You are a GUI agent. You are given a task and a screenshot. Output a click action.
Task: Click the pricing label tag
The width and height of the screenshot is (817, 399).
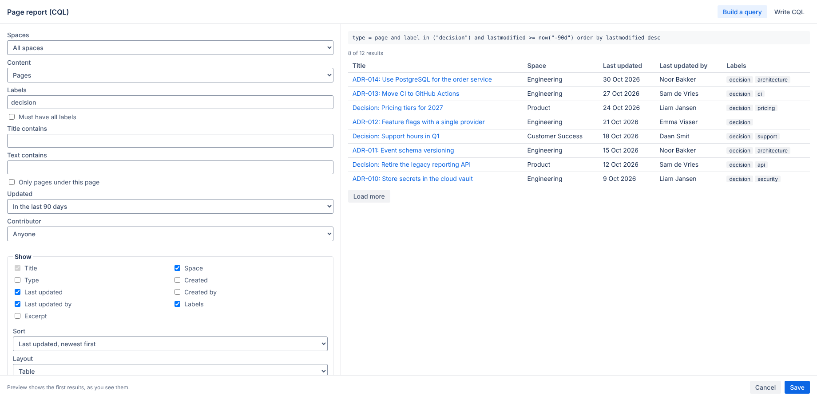click(x=766, y=108)
